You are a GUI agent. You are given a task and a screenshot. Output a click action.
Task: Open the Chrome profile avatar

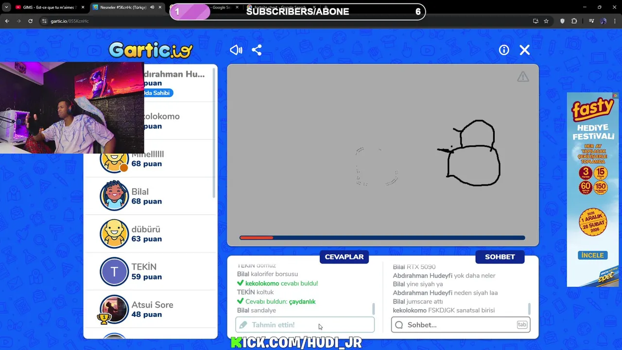603,21
